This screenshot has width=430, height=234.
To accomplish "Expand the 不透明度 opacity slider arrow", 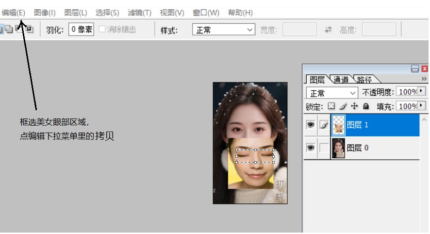I will 421,91.
